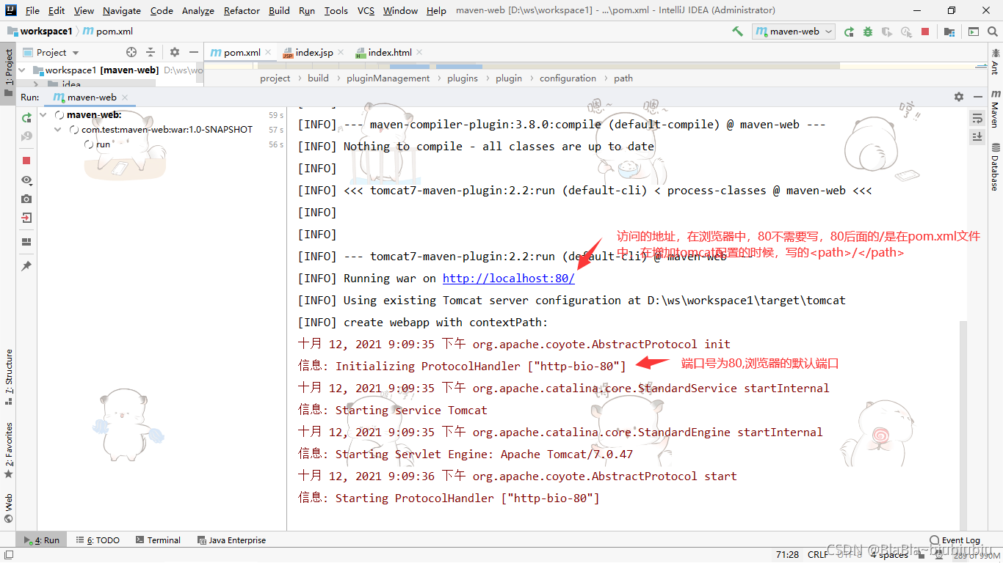Open the Run Anything toolbar icon
The width and height of the screenshot is (1003, 563).
pos(973,32)
